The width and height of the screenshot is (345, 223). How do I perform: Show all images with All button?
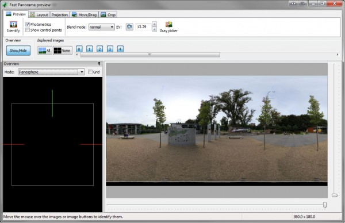(x=45, y=51)
